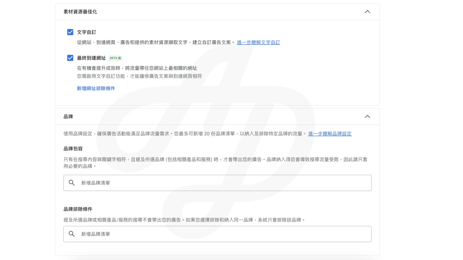Screen dimensions: 463x260
Task: Open 進一步瞭解品牌設定 link
Action: click(330, 134)
